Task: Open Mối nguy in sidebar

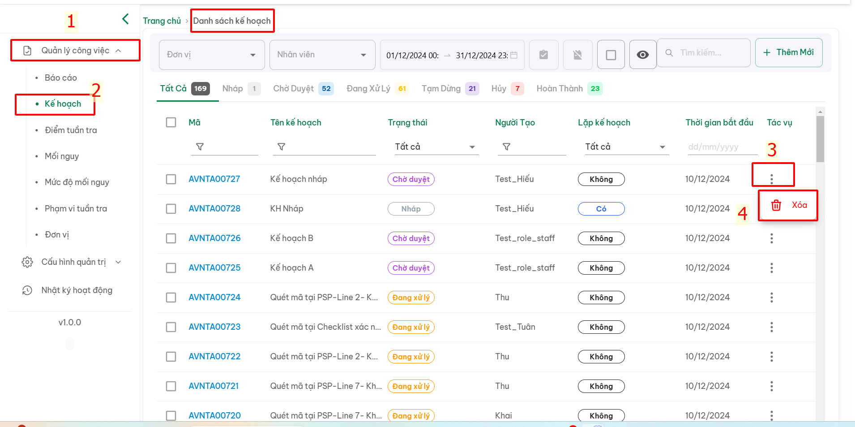Action: pos(62,156)
